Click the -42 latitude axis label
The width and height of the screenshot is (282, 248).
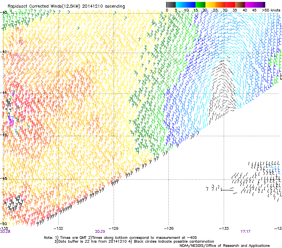point(3,52)
